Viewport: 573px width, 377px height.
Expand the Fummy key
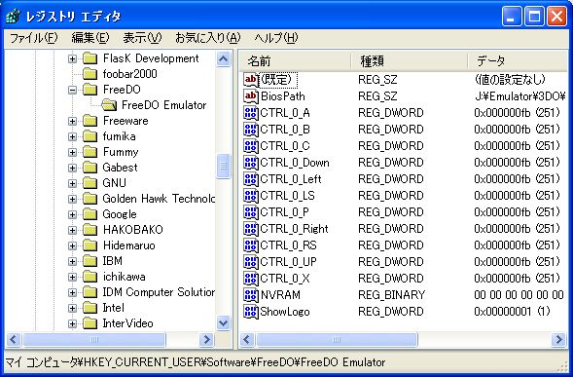tap(72, 152)
